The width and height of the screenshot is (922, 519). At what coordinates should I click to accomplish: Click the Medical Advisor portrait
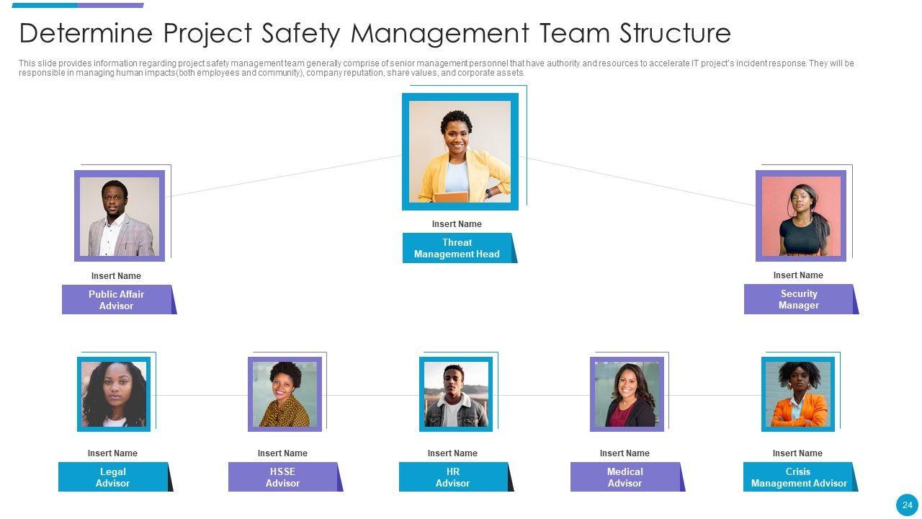pos(627,394)
